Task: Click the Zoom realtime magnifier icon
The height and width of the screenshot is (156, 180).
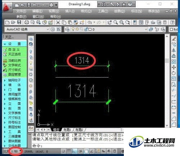Action: point(116,22)
